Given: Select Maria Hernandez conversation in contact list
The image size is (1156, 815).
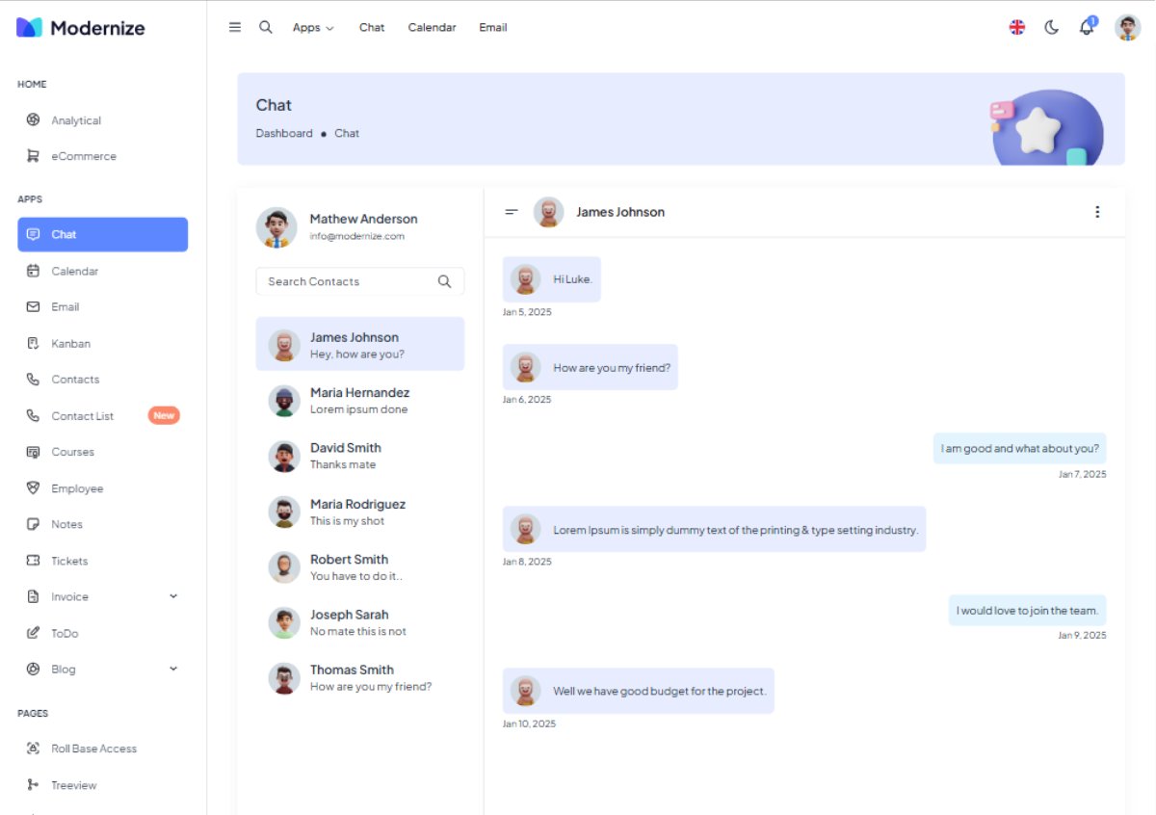Looking at the screenshot, I should [x=359, y=401].
